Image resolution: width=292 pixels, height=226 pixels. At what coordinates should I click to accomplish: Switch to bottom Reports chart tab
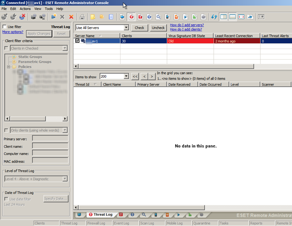pos(190,214)
